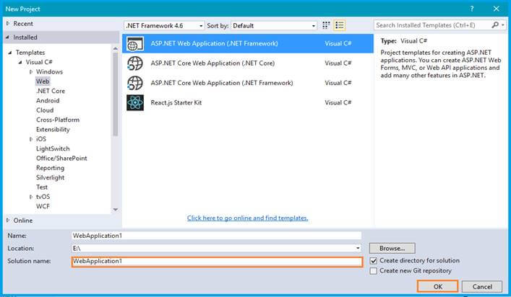Select the ASP.NET Web Application template icon
Screen dimensions: 511x297
pos(135,43)
